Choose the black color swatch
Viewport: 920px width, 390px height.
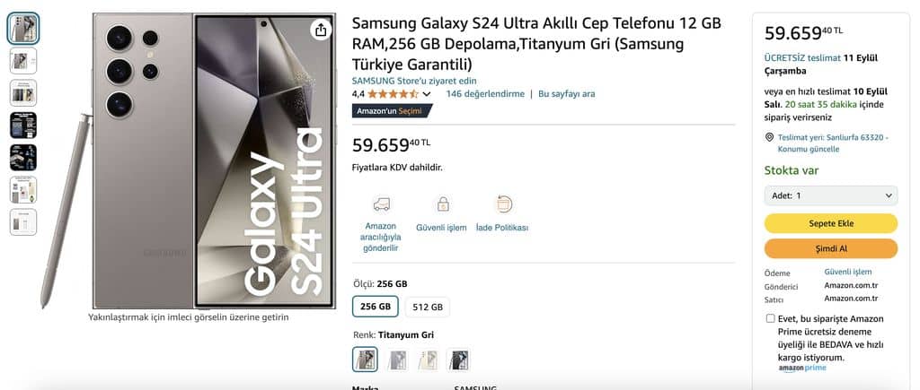pyautogui.click(x=458, y=360)
